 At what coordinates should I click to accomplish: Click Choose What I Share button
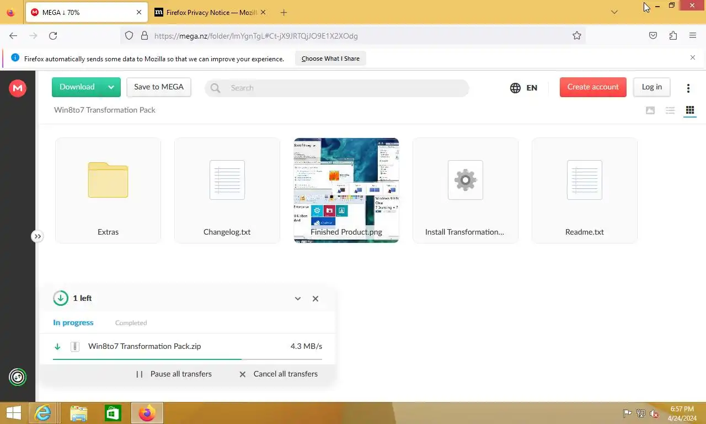(x=330, y=59)
